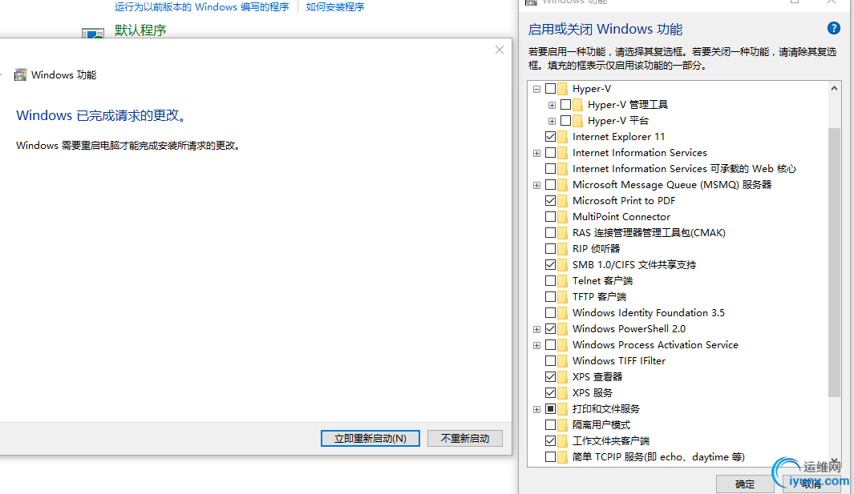
Task: Check Hyper-V 管理工具 checkbox
Action: [x=566, y=104]
